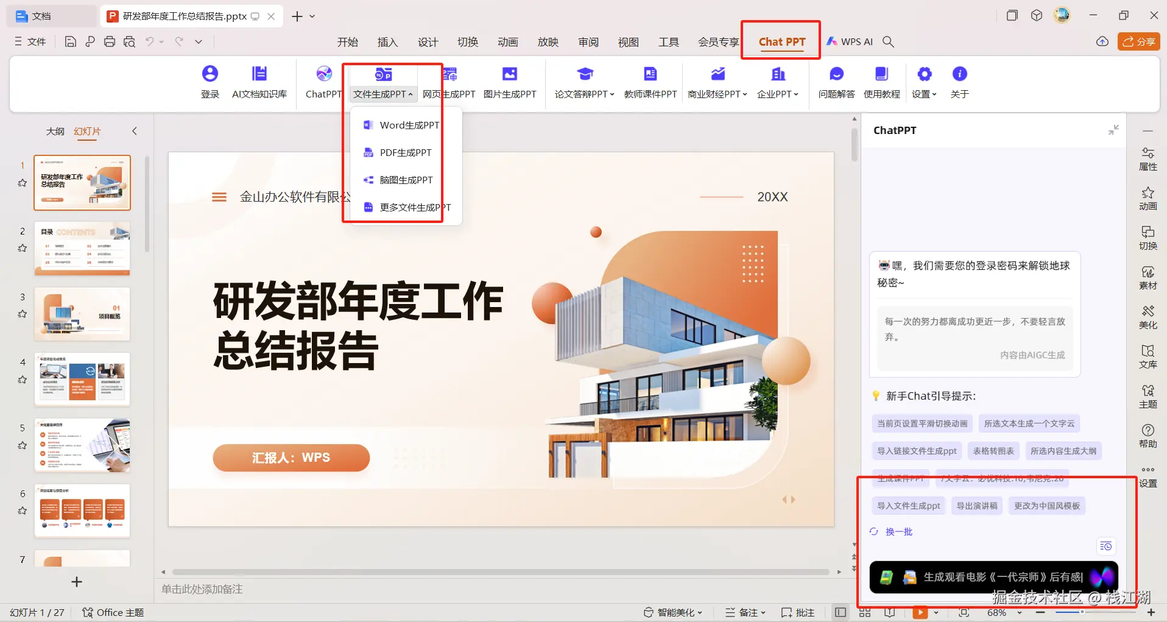Open the 文件 menu button

click(x=30, y=41)
